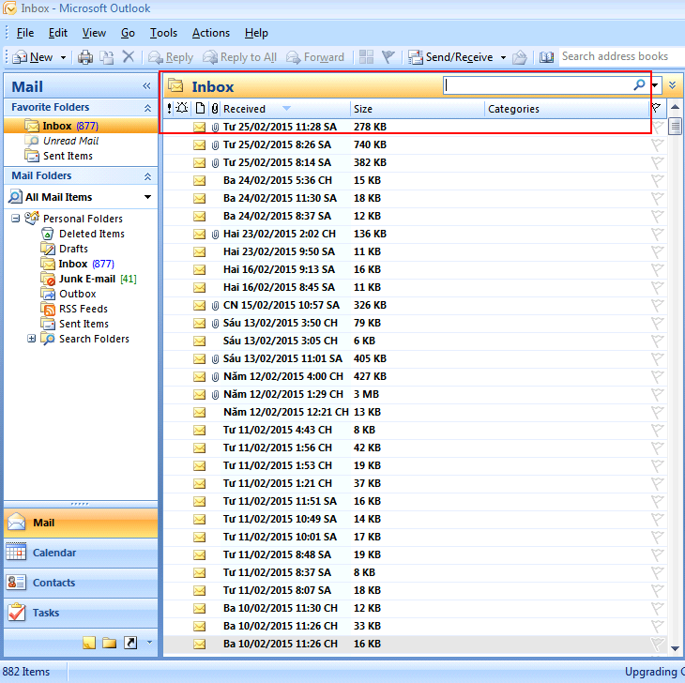Viewport: 685px width, 683px height.
Task: Click the Back to Inbox icon beside Send/Receive
Action: 520,57
